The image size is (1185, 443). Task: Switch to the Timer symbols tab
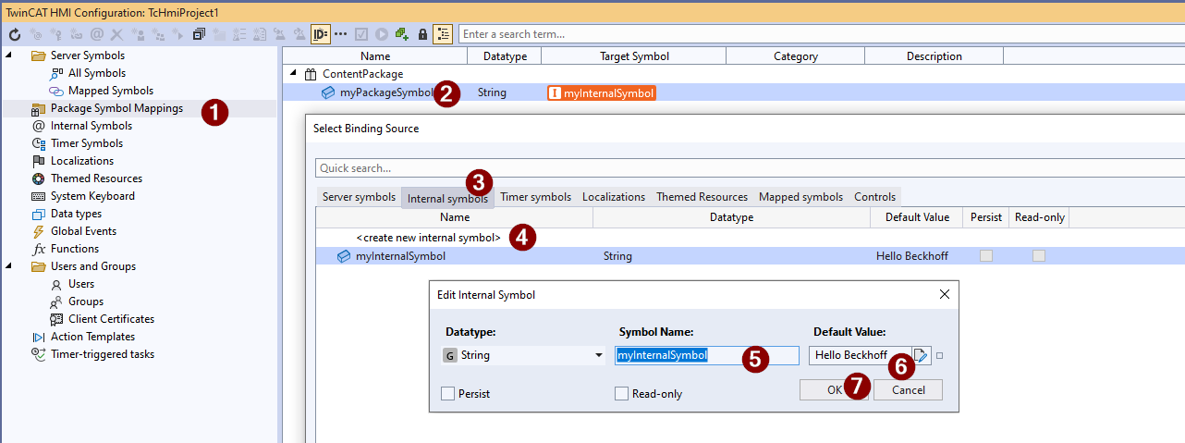pos(535,197)
